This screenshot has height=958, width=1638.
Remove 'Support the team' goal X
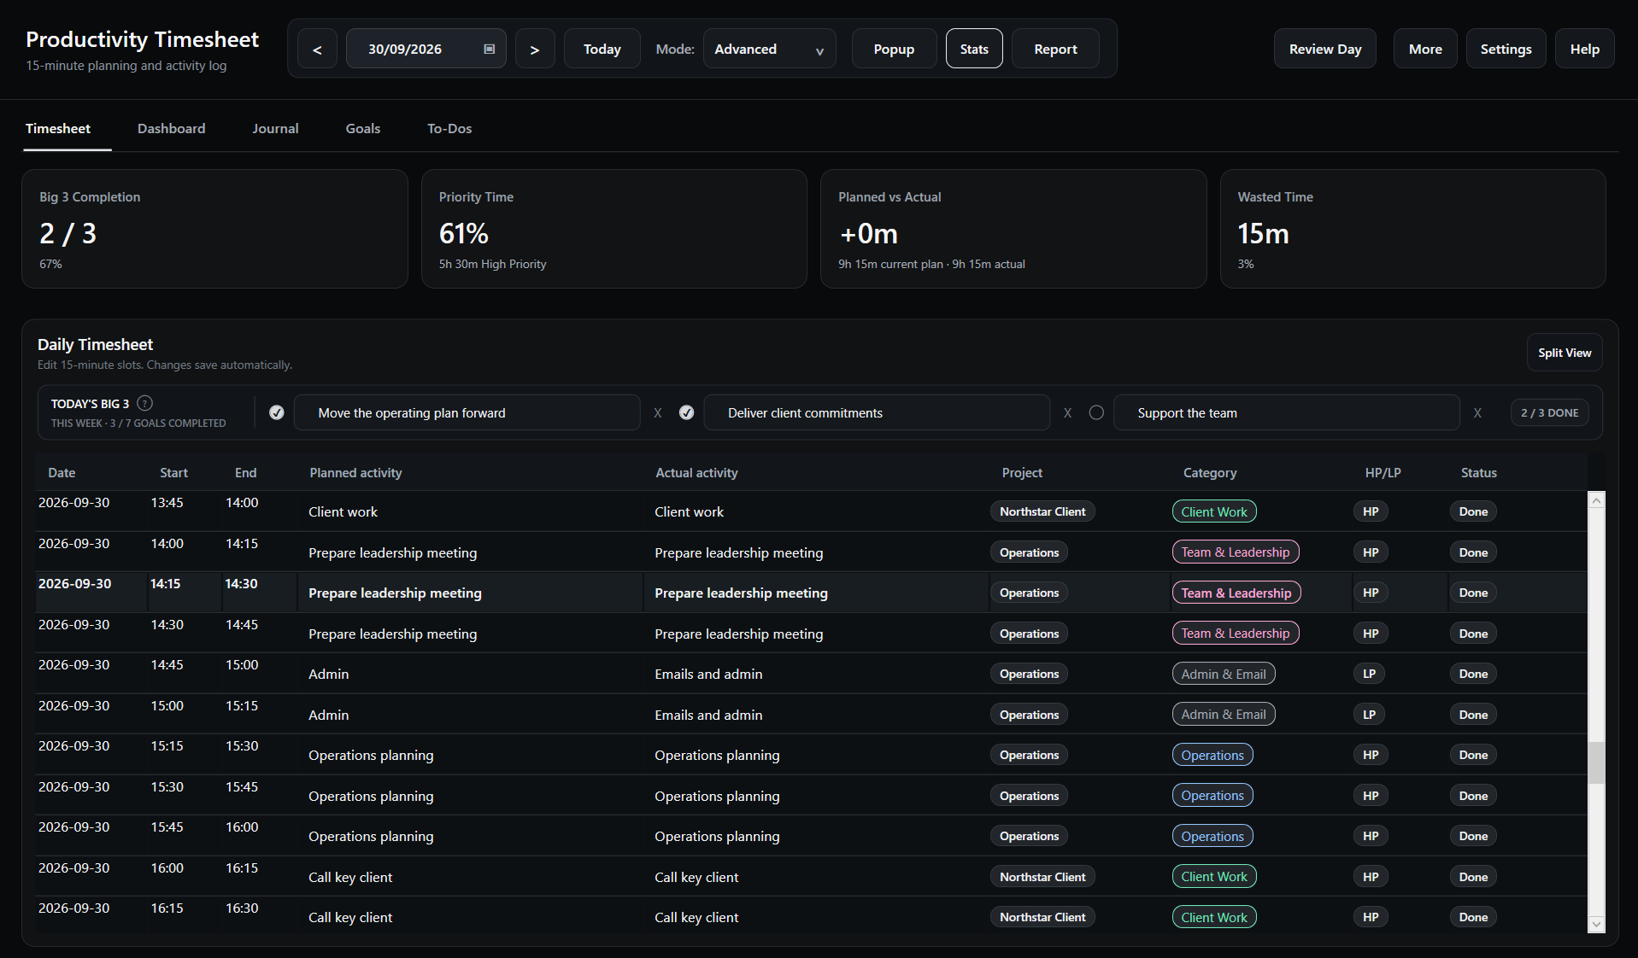(1477, 413)
